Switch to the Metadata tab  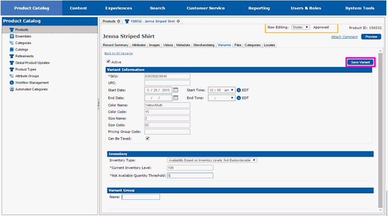[183, 45]
